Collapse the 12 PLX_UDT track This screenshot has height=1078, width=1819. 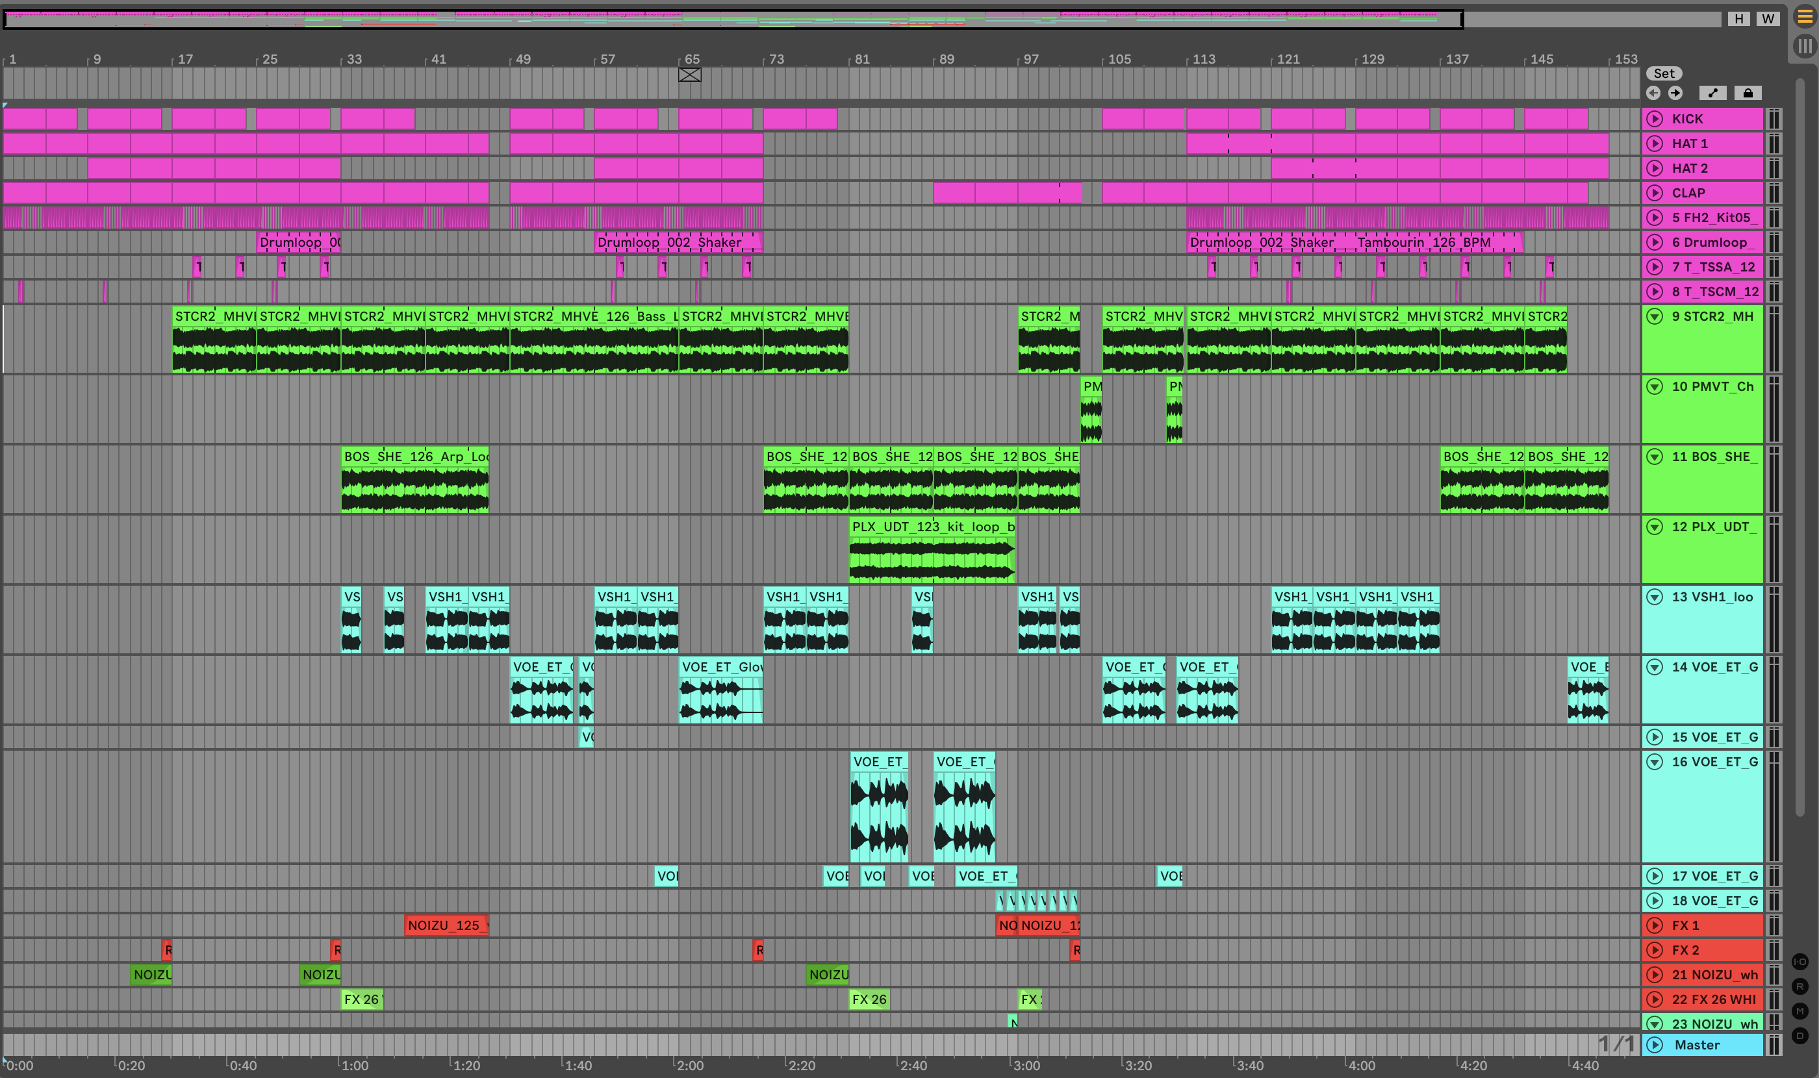pos(1655,527)
